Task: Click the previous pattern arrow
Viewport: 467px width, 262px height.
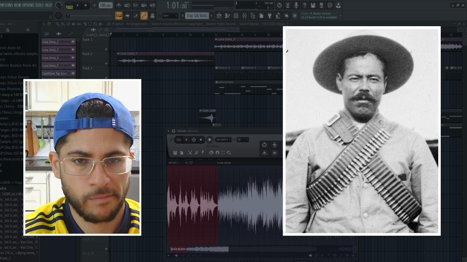Action: point(183,16)
